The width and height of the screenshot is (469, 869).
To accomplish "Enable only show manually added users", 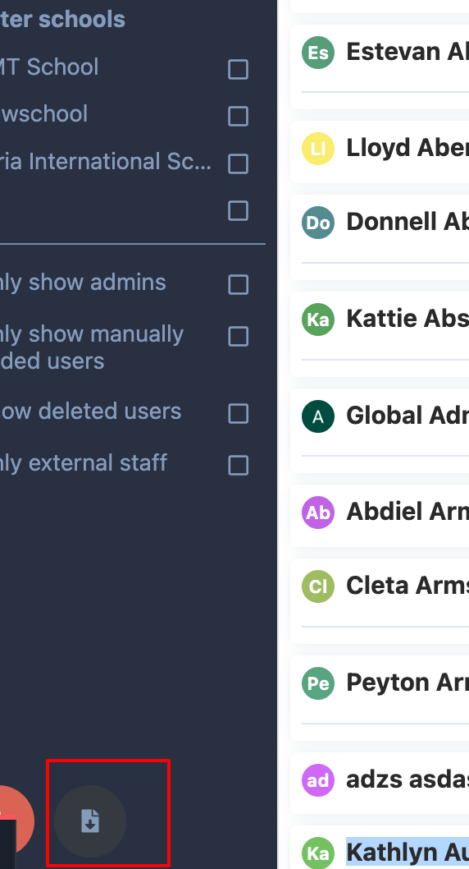I will click(x=238, y=336).
